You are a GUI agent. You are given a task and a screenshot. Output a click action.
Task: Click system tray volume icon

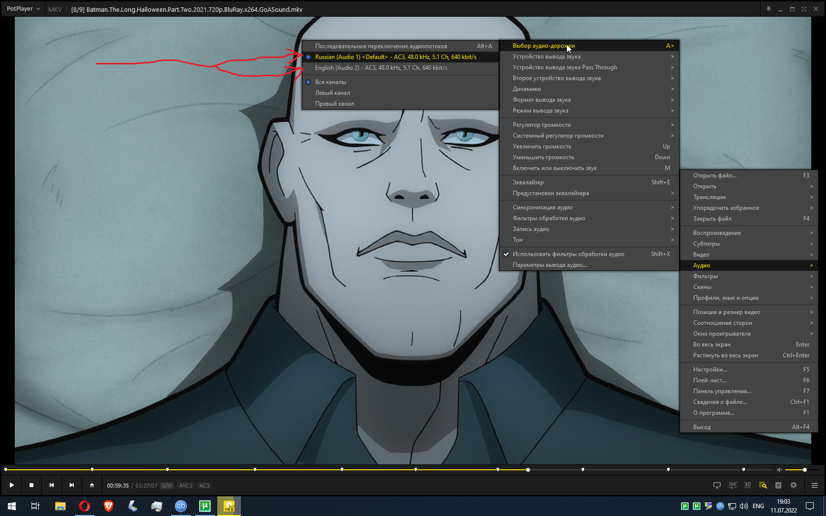(744, 506)
